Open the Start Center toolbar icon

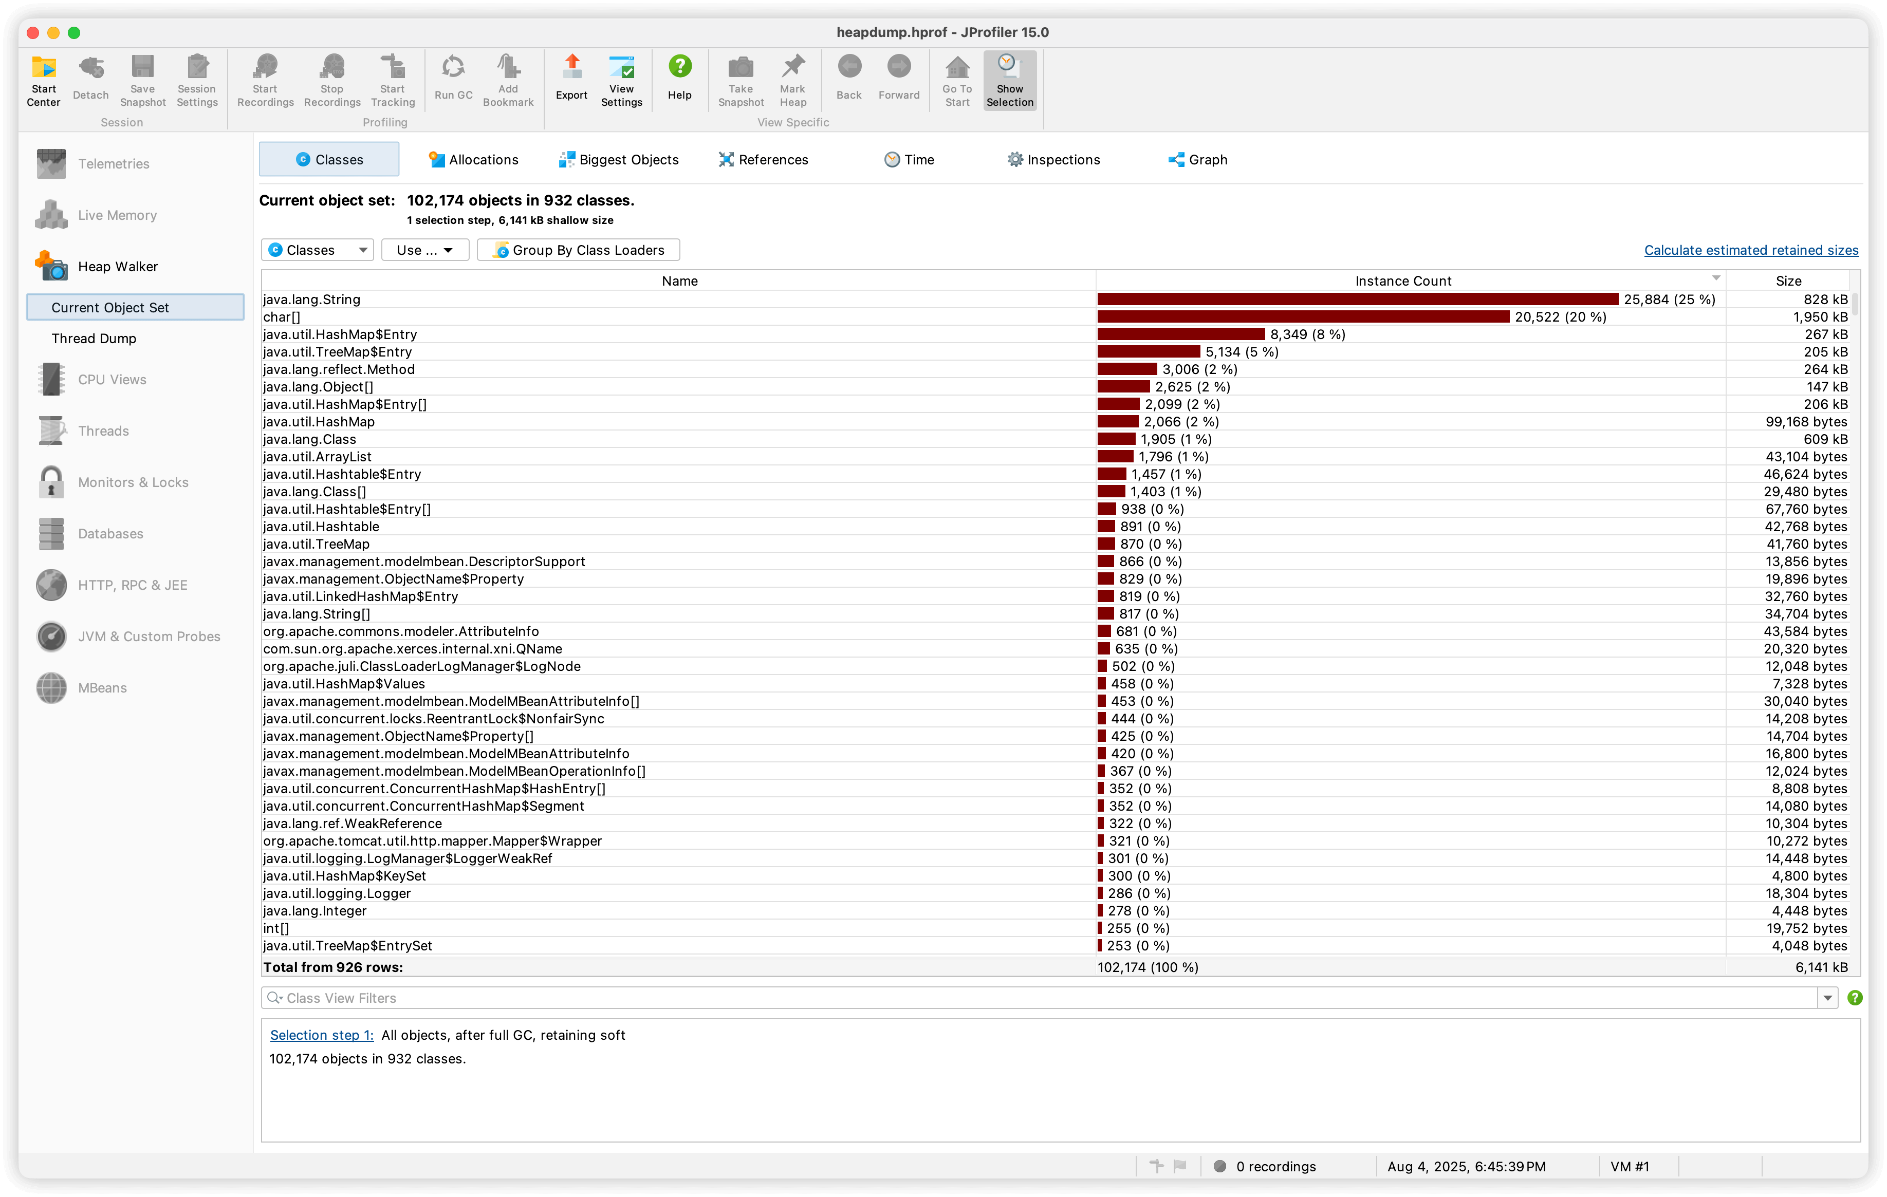click(44, 81)
